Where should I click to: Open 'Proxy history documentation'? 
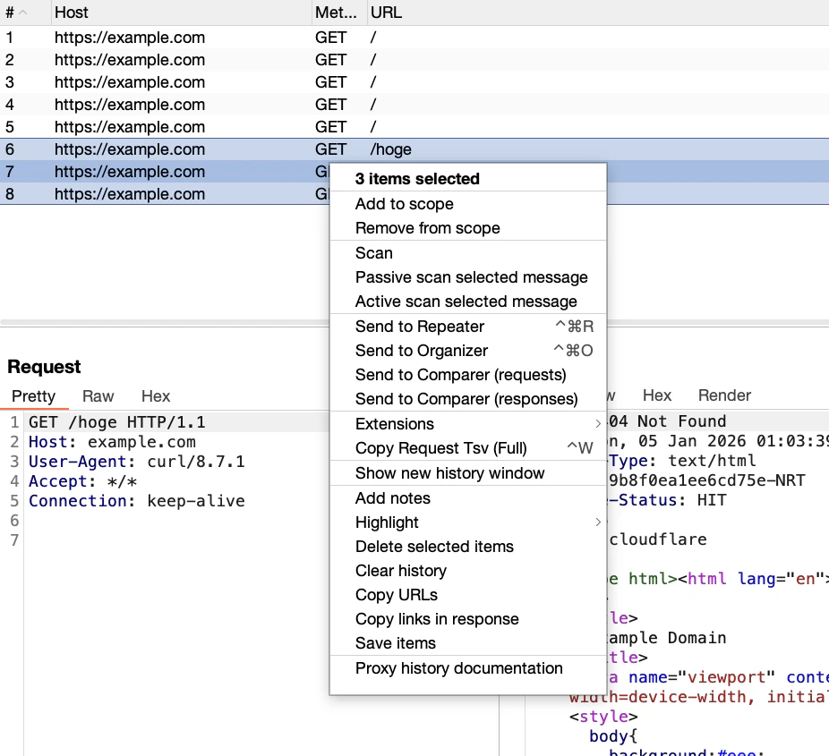coord(468,668)
